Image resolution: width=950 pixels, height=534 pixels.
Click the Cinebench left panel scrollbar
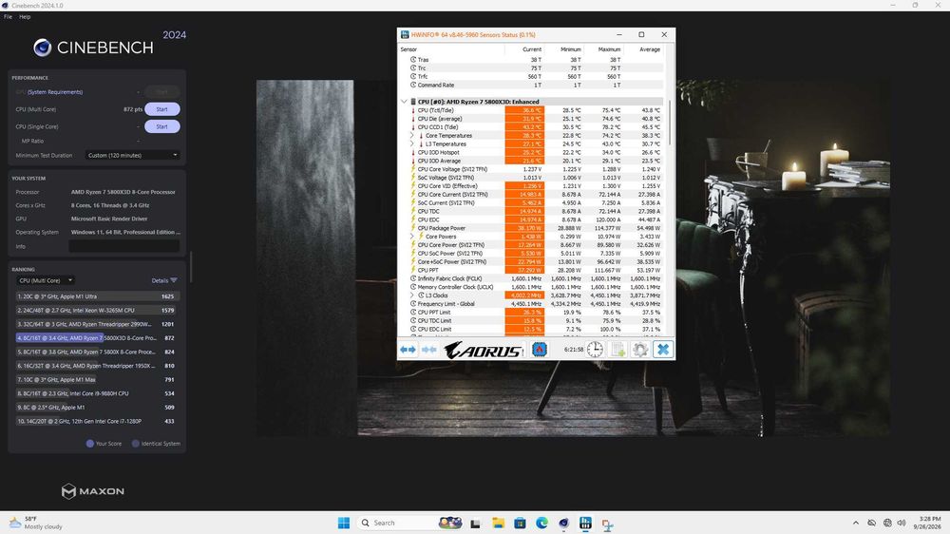point(191,267)
